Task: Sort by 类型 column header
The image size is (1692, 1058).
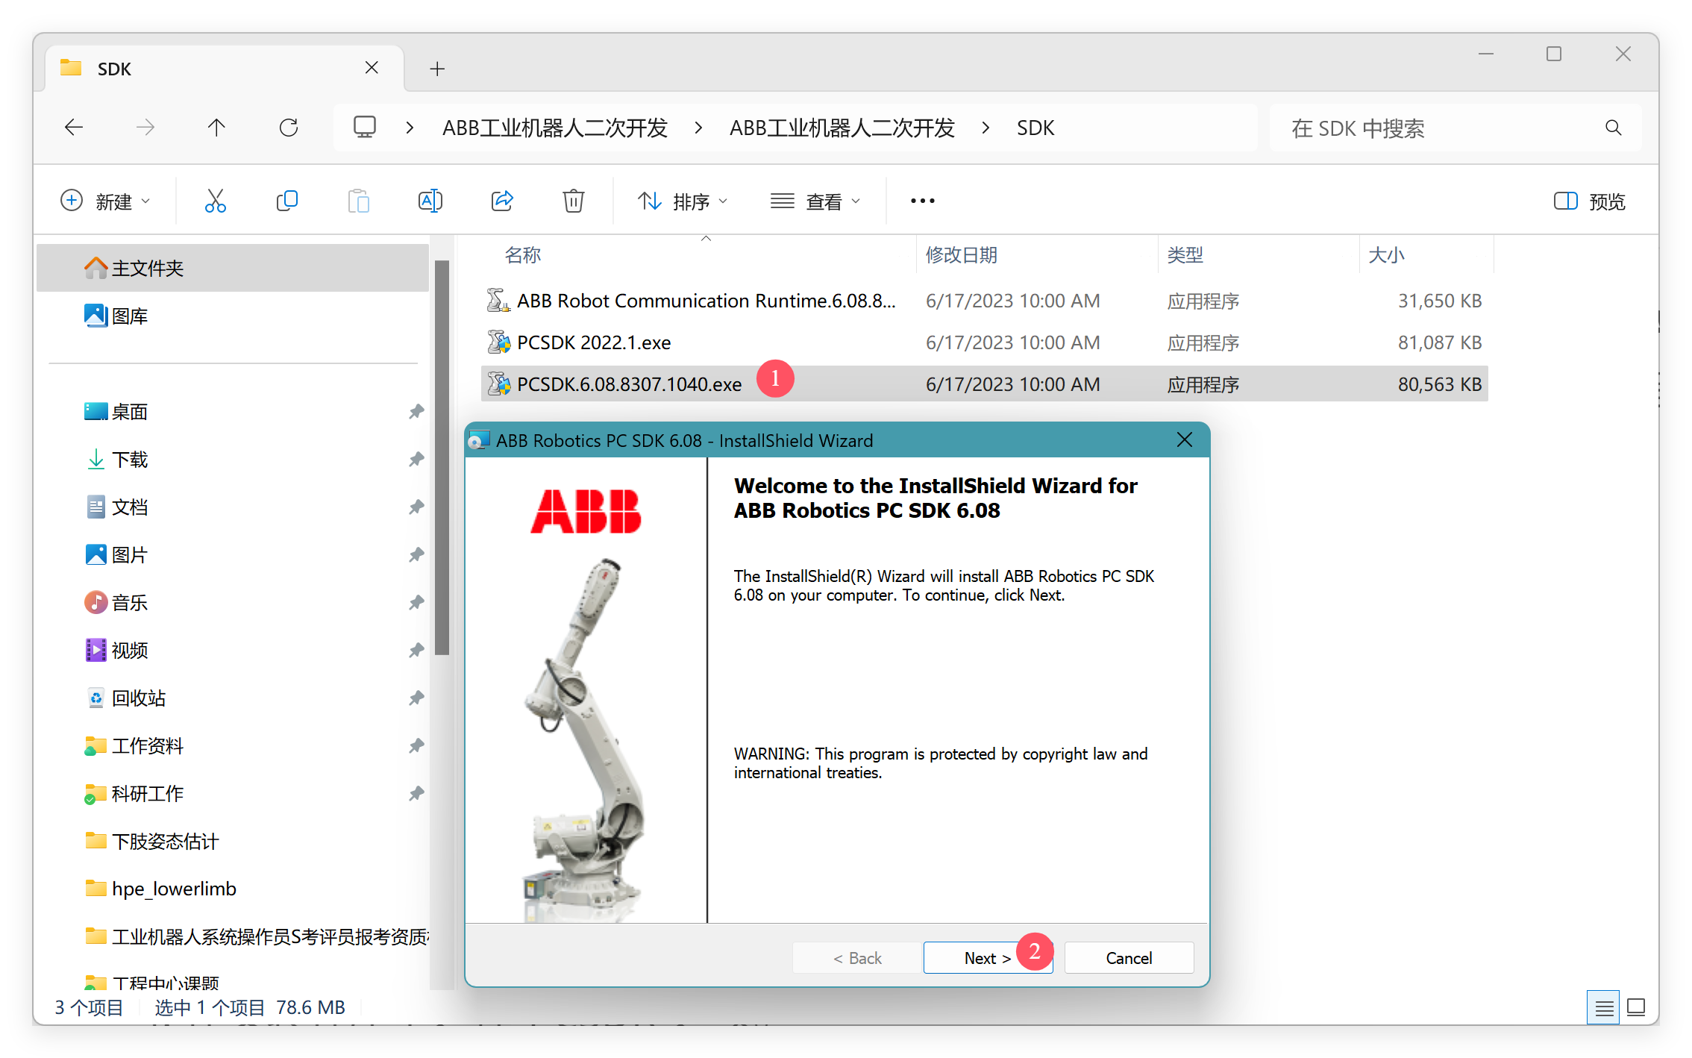Action: pyautogui.click(x=1185, y=255)
